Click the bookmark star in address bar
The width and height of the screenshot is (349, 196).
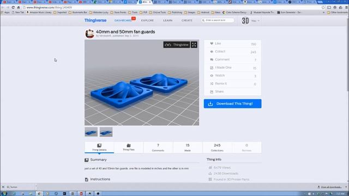click(323, 7)
